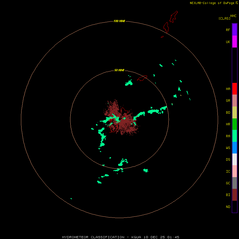239x239 pixels.
Task: Click the RA legend label
Action: 228,136
